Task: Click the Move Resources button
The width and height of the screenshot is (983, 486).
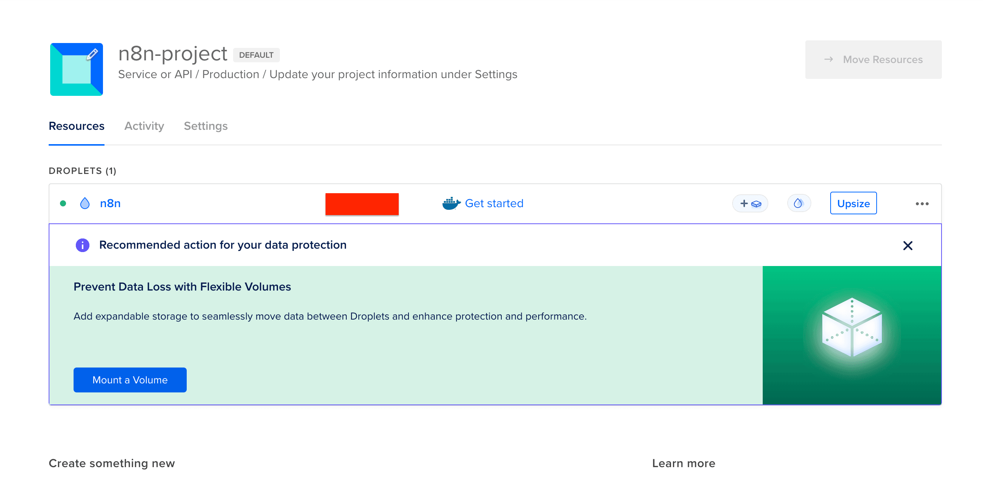Action: (x=873, y=60)
